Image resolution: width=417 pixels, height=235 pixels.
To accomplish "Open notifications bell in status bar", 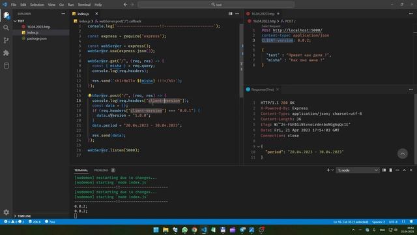I will coord(411,222).
